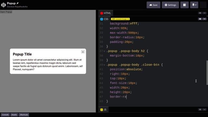Open the author link Darshan Rajadhyaksha
Viewport: 208px width, 117px height.
click(17, 6)
